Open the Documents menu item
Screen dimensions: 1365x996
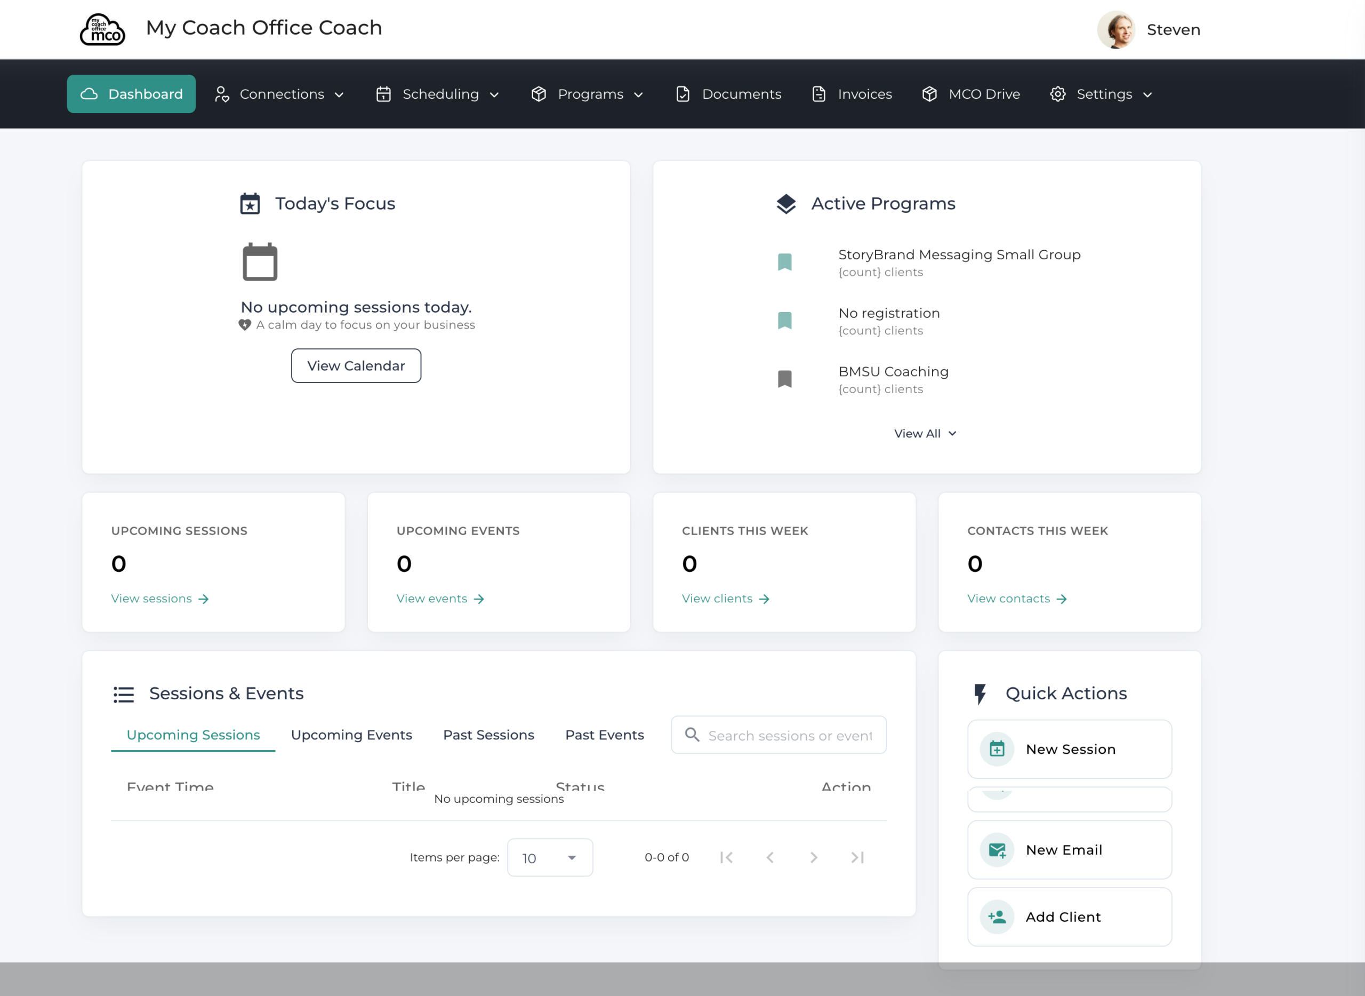point(728,94)
